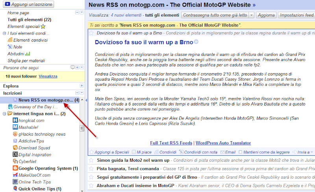Click arrow icon next to article title
This screenshot has width=315, height=192.
point(196,42)
